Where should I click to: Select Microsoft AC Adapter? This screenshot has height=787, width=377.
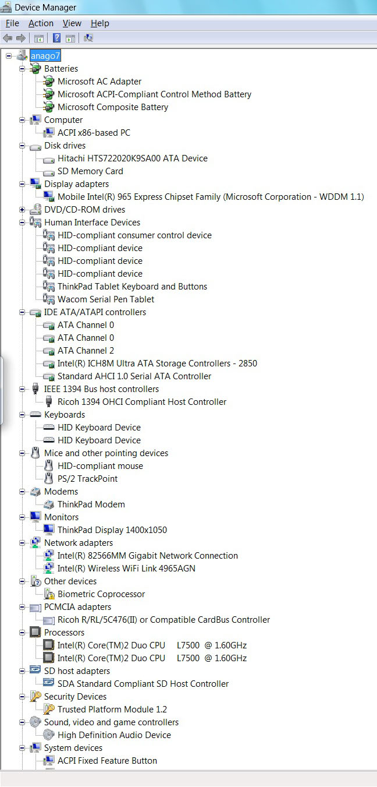[x=99, y=82]
